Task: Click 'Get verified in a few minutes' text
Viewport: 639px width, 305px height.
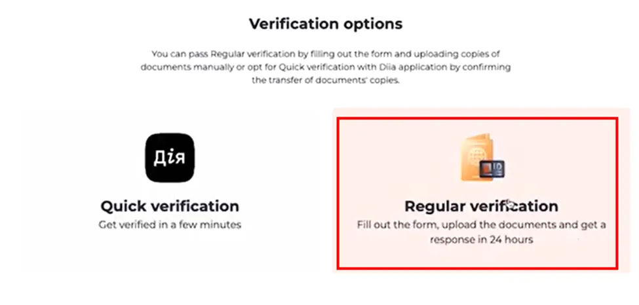Action: point(170,224)
